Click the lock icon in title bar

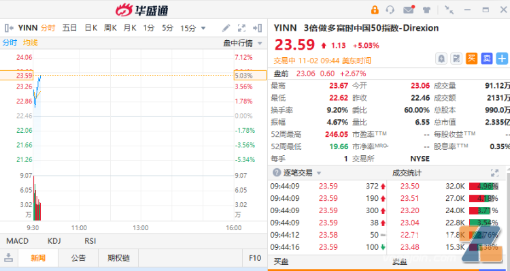tap(375, 10)
